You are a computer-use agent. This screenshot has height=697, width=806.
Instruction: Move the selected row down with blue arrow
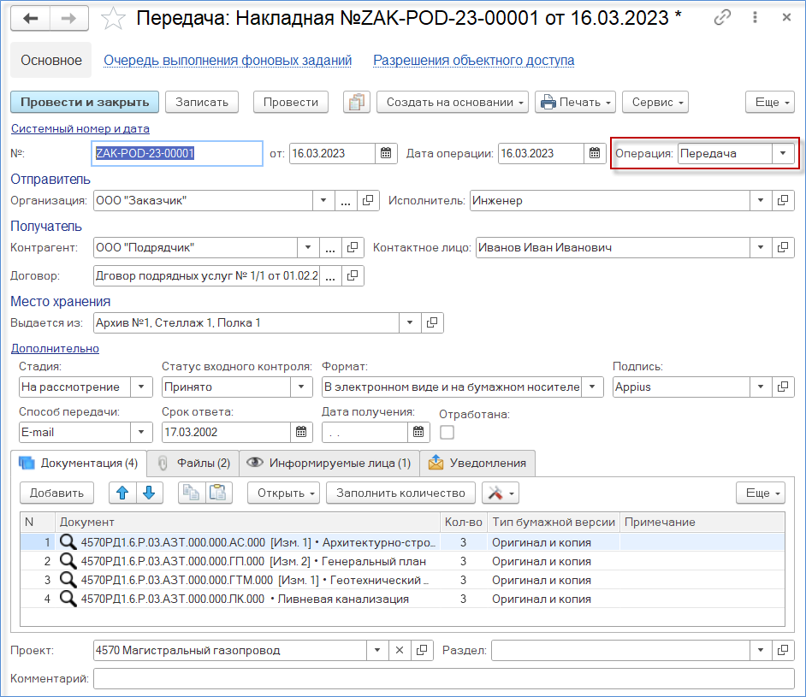tap(149, 493)
